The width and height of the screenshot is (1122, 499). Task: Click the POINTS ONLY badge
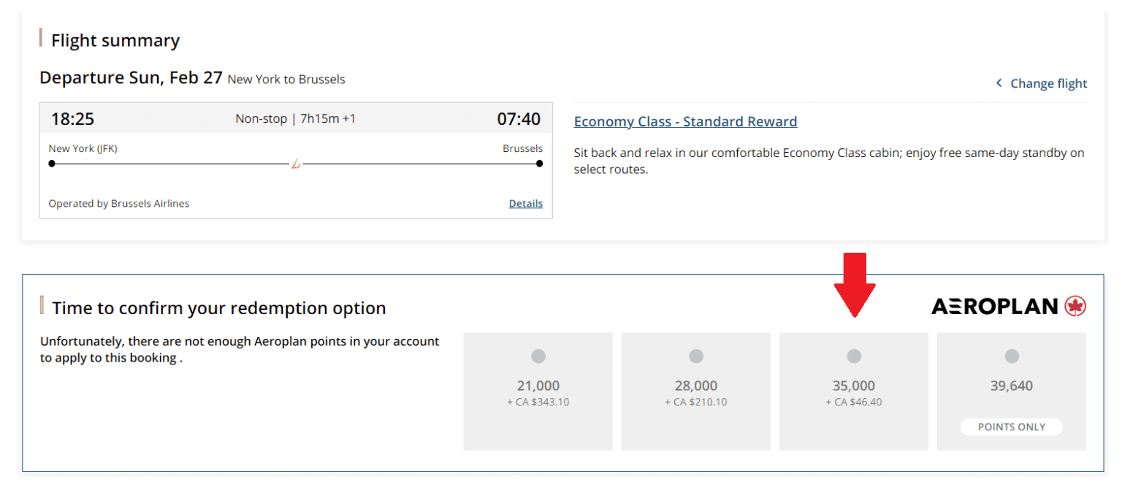(1011, 427)
